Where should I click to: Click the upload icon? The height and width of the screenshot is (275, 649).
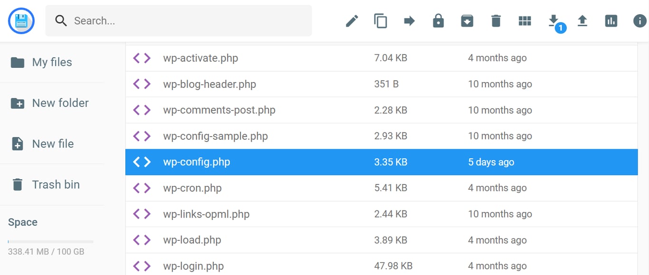[582, 20]
